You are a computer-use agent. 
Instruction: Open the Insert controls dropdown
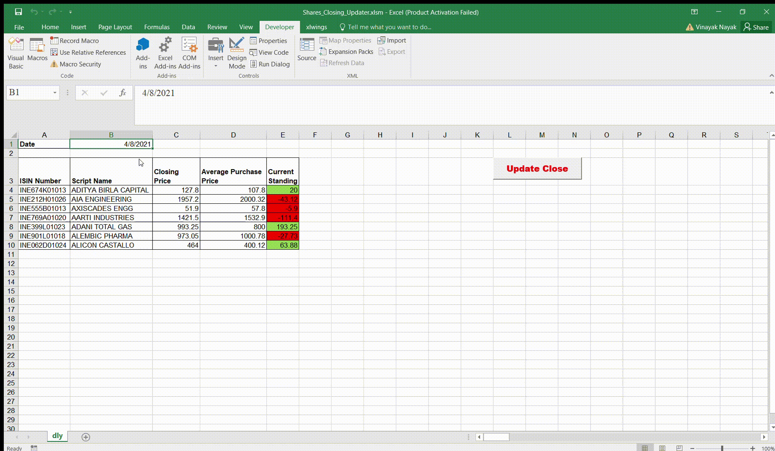click(215, 65)
